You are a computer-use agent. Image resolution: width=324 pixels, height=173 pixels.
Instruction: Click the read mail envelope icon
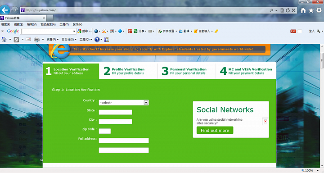28,39
